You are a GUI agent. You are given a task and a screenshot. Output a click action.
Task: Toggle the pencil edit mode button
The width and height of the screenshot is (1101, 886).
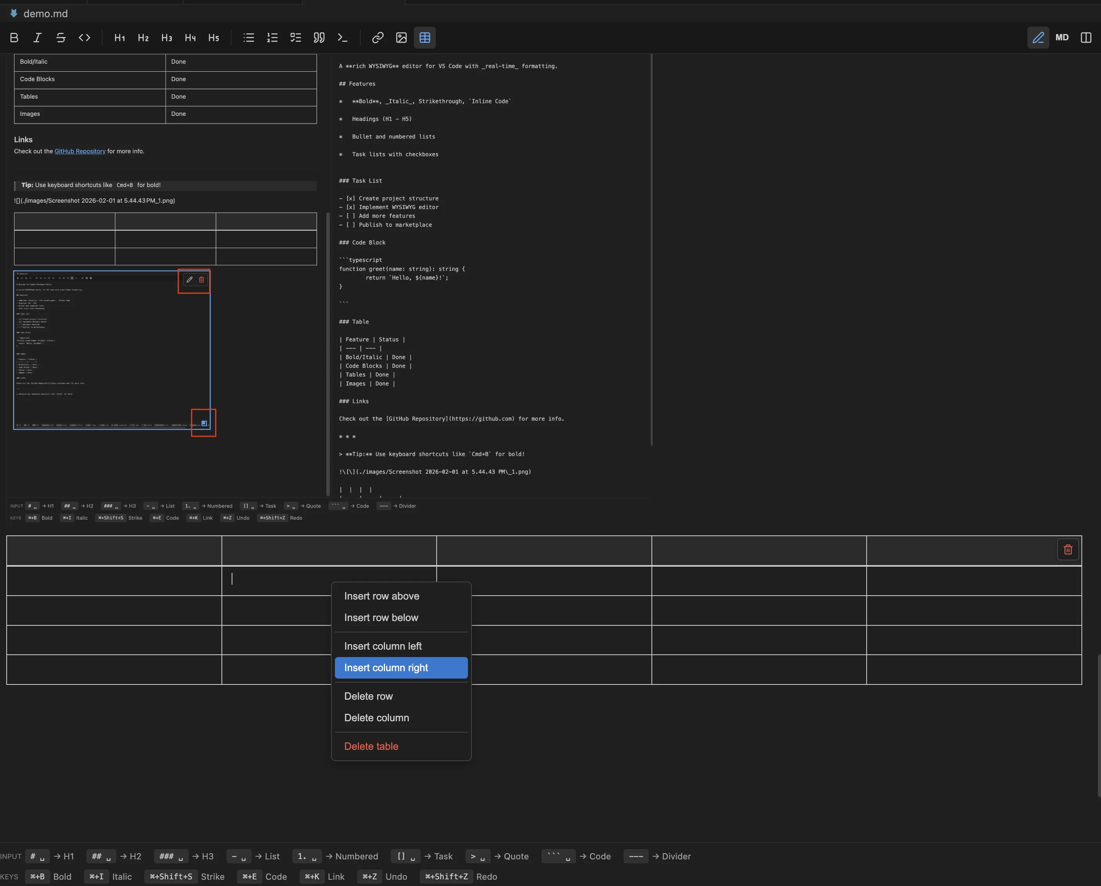(x=1038, y=37)
